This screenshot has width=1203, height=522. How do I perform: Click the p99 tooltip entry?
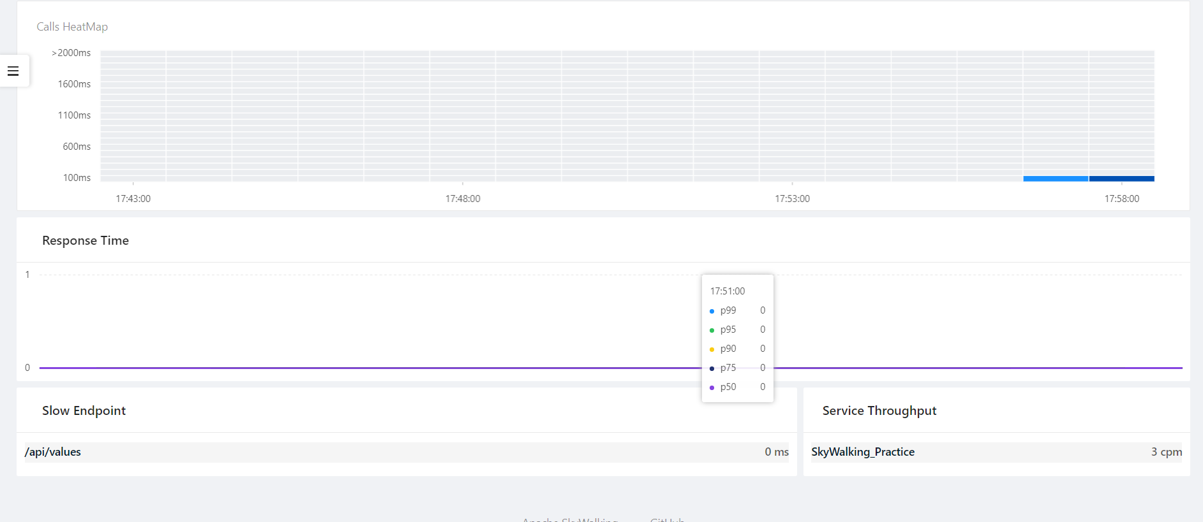(x=737, y=310)
